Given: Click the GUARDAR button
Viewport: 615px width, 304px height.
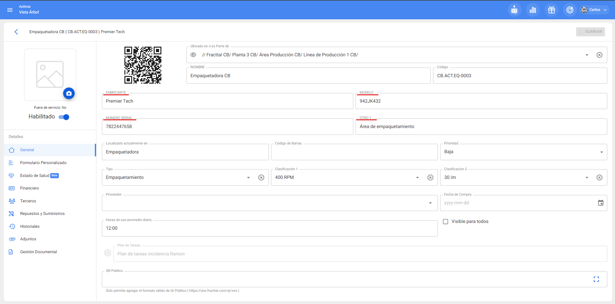Looking at the screenshot, I should (590, 32).
